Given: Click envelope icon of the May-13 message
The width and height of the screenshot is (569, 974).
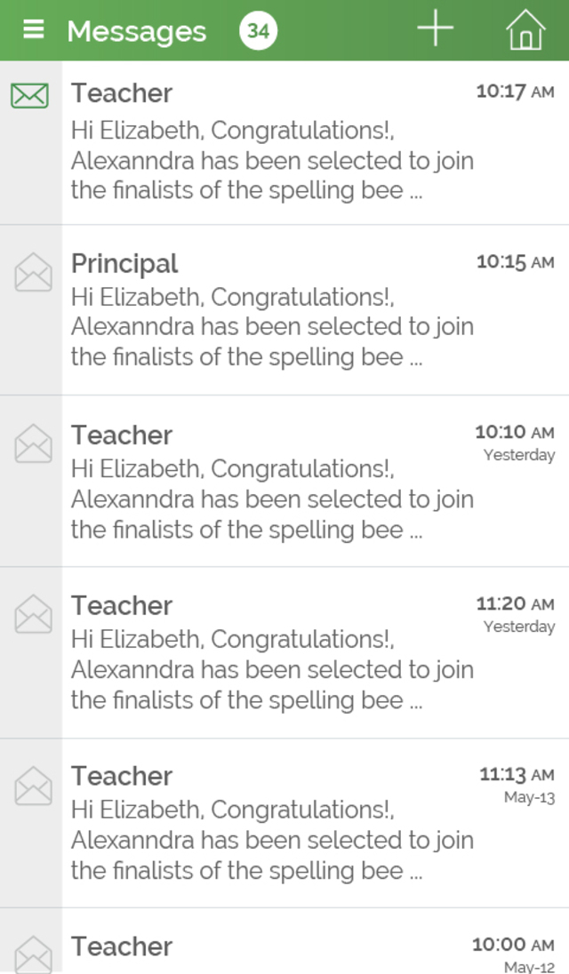Looking at the screenshot, I should [x=33, y=786].
